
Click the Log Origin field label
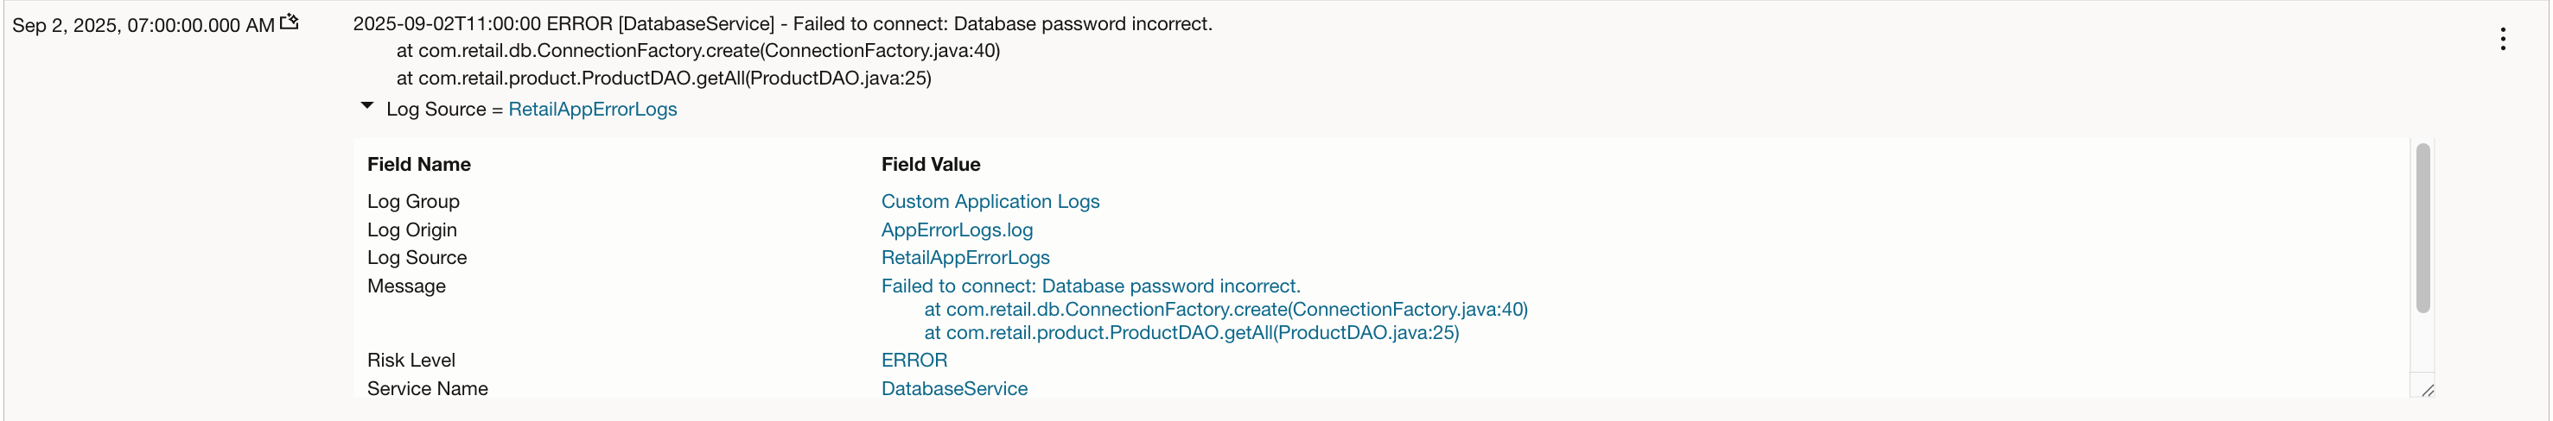pos(411,230)
